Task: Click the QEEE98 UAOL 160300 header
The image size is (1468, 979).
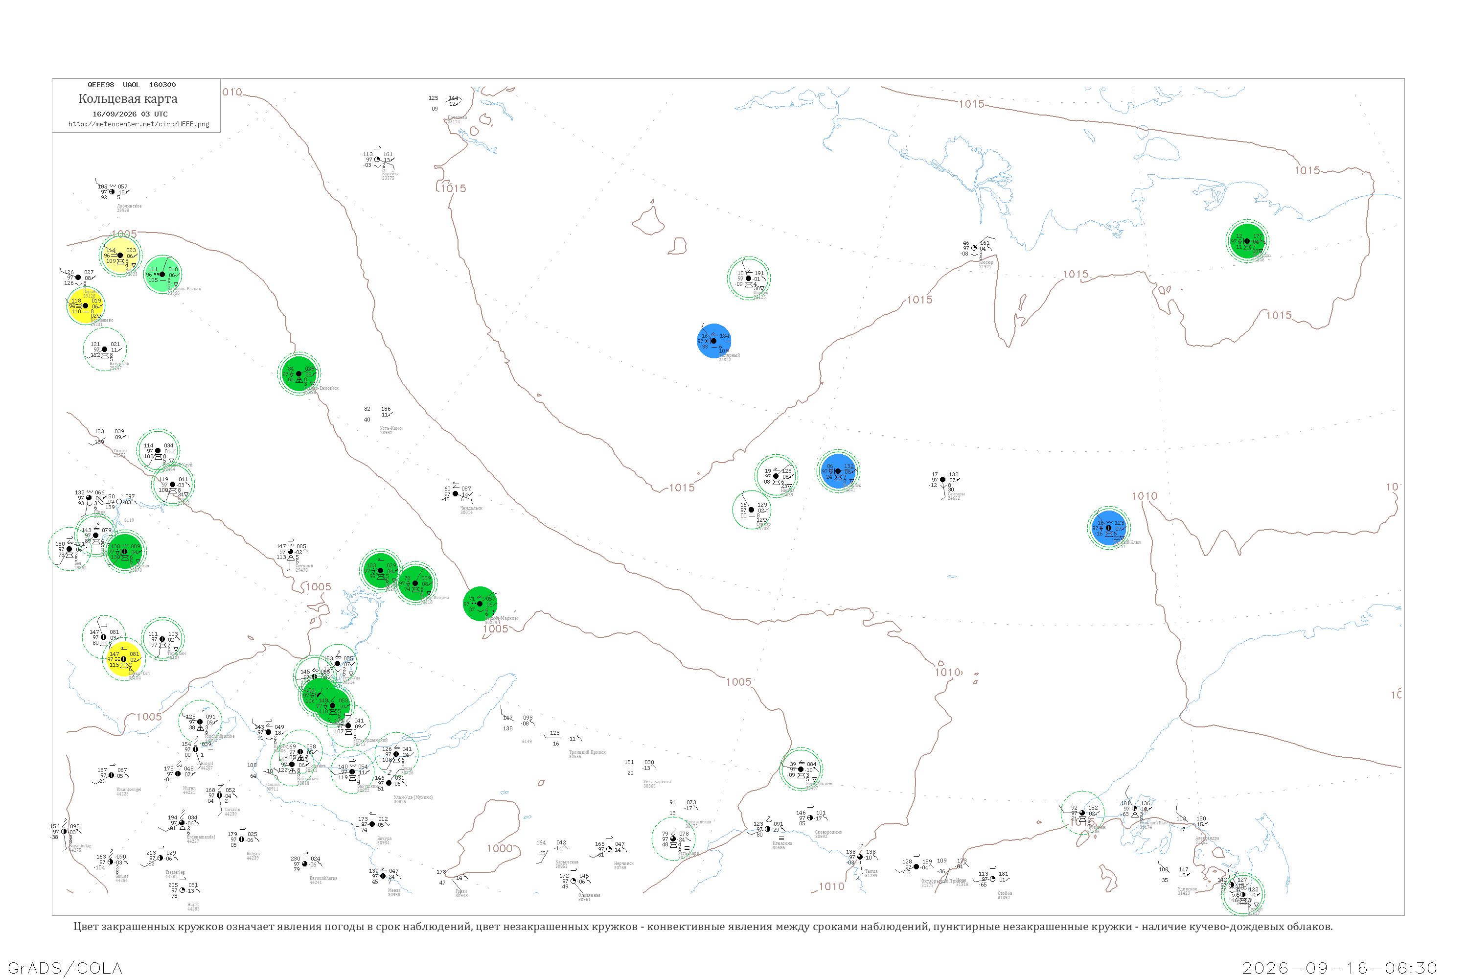Action: pos(132,85)
